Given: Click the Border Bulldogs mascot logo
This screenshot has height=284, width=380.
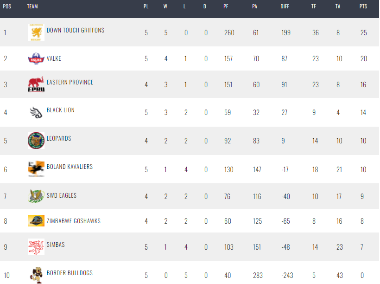Looking at the screenshot, I should click(x=36, y=275).
